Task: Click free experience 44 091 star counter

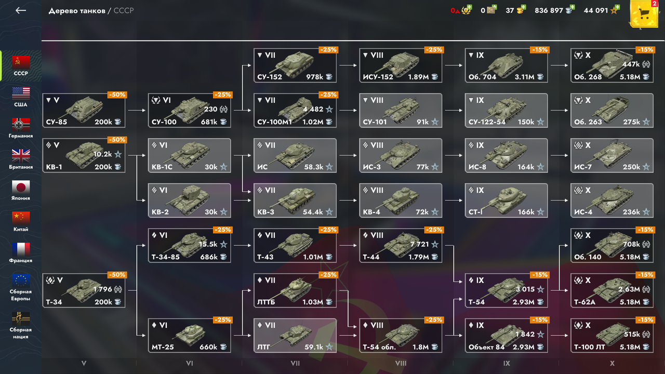Action: click(x=602, y=10)
